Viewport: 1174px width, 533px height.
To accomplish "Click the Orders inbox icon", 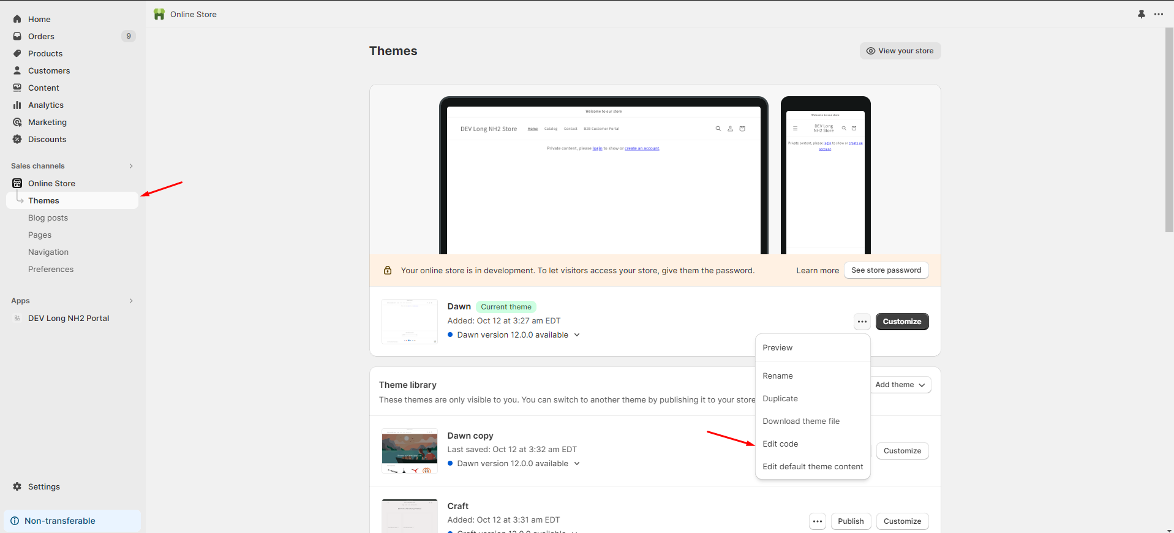I will tap(17, 36).
